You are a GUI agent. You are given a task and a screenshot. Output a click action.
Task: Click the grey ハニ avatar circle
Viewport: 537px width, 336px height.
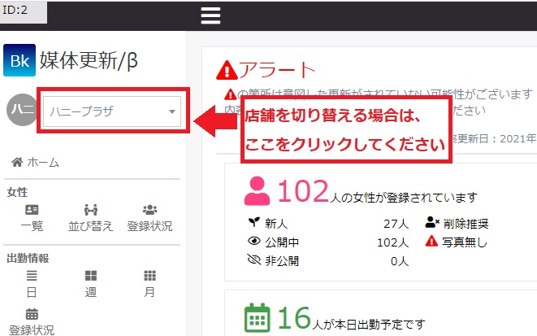(x=22, y=110)
